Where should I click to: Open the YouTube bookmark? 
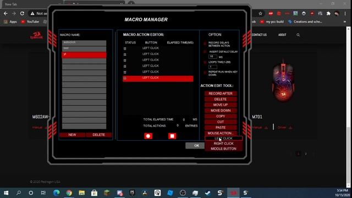tap(30, 22)
